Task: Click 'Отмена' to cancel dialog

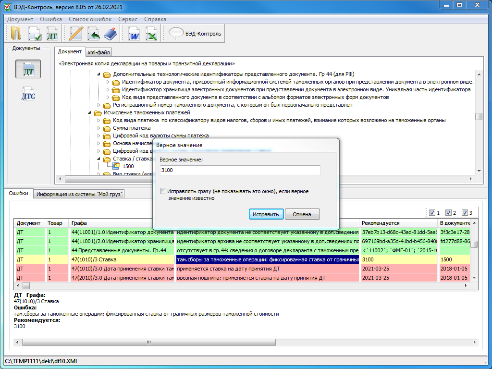Action: click(x=302, y=214)
